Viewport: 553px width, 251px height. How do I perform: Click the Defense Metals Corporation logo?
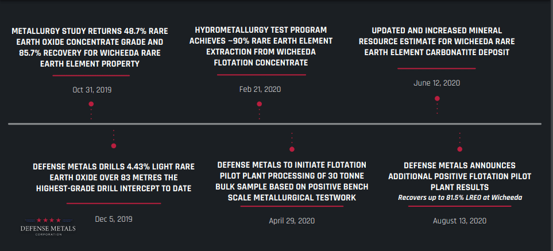click(x=48, y=226)
